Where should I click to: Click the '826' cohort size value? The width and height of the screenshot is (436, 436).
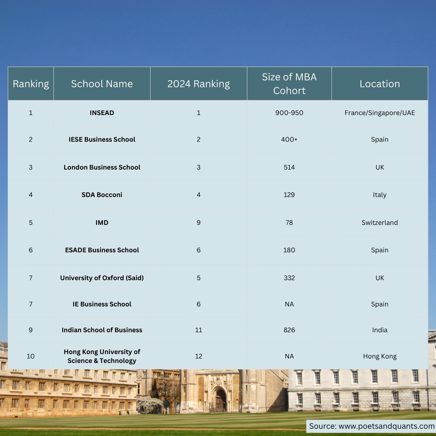tap(289, 330)
